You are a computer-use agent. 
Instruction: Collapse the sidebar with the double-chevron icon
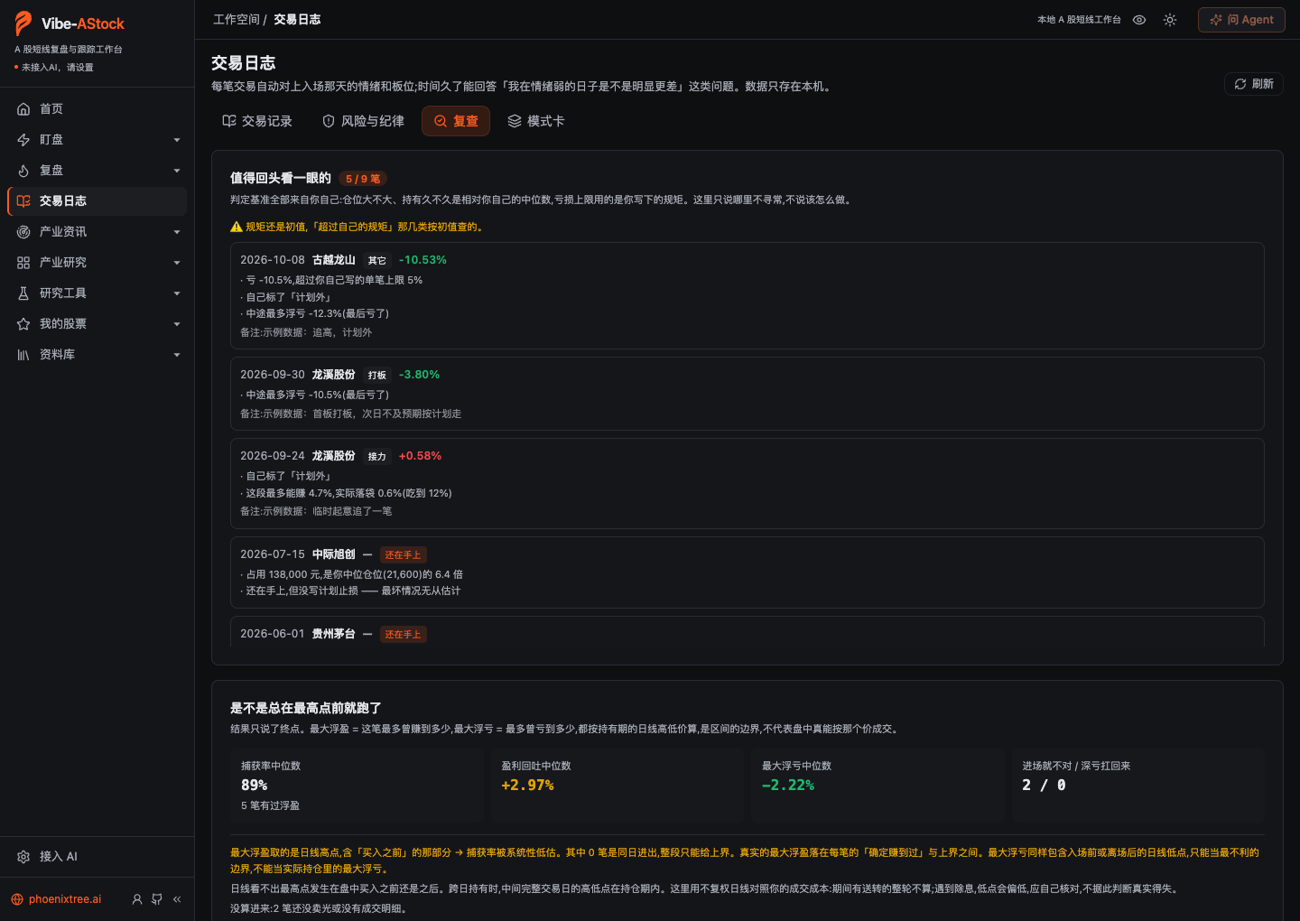point(177,899)
